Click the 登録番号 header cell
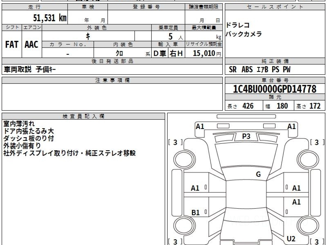This screenshot has width=327, height=245. click(146, 7)
